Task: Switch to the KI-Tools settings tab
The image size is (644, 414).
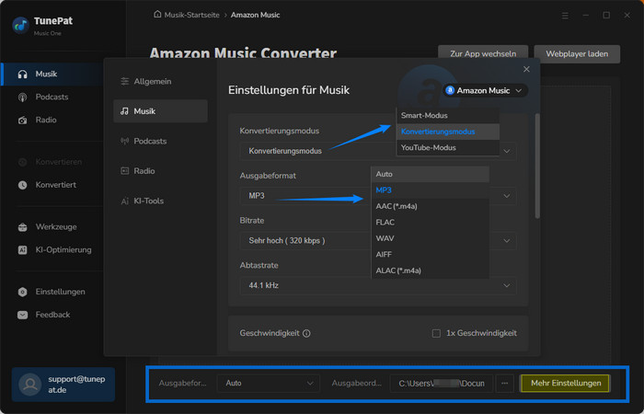Action: coord(160,201)
